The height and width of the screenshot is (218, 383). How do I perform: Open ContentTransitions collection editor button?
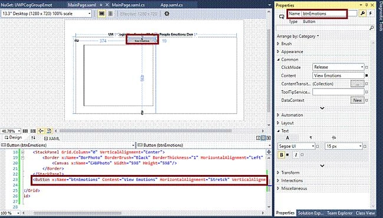point(357,84)
